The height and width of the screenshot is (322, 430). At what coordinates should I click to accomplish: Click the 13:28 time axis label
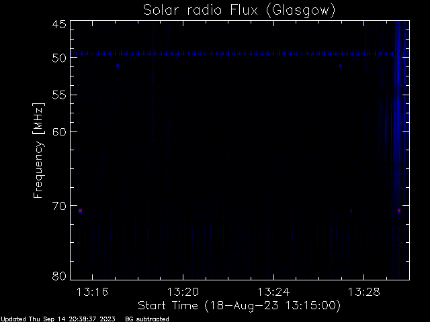coord(364,292)
